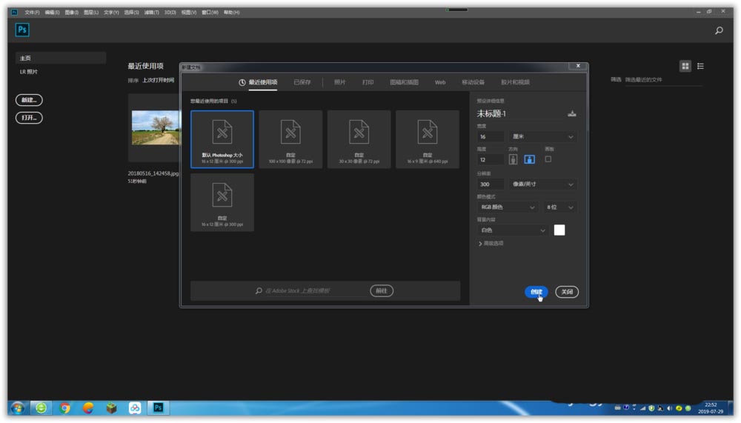The image size is (741, 423).
Task: Click the Photoshop taskbar icon
Action: 158,408
